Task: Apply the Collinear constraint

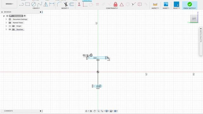Action: (134, 4)
